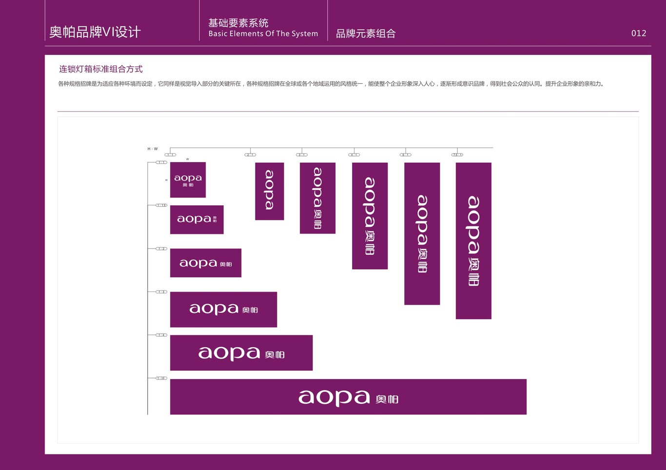Click Basic Elements Of The System text
666x470 pixels.
click(263, 34)
